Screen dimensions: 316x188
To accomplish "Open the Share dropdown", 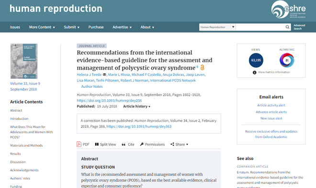I will [179, 144].
